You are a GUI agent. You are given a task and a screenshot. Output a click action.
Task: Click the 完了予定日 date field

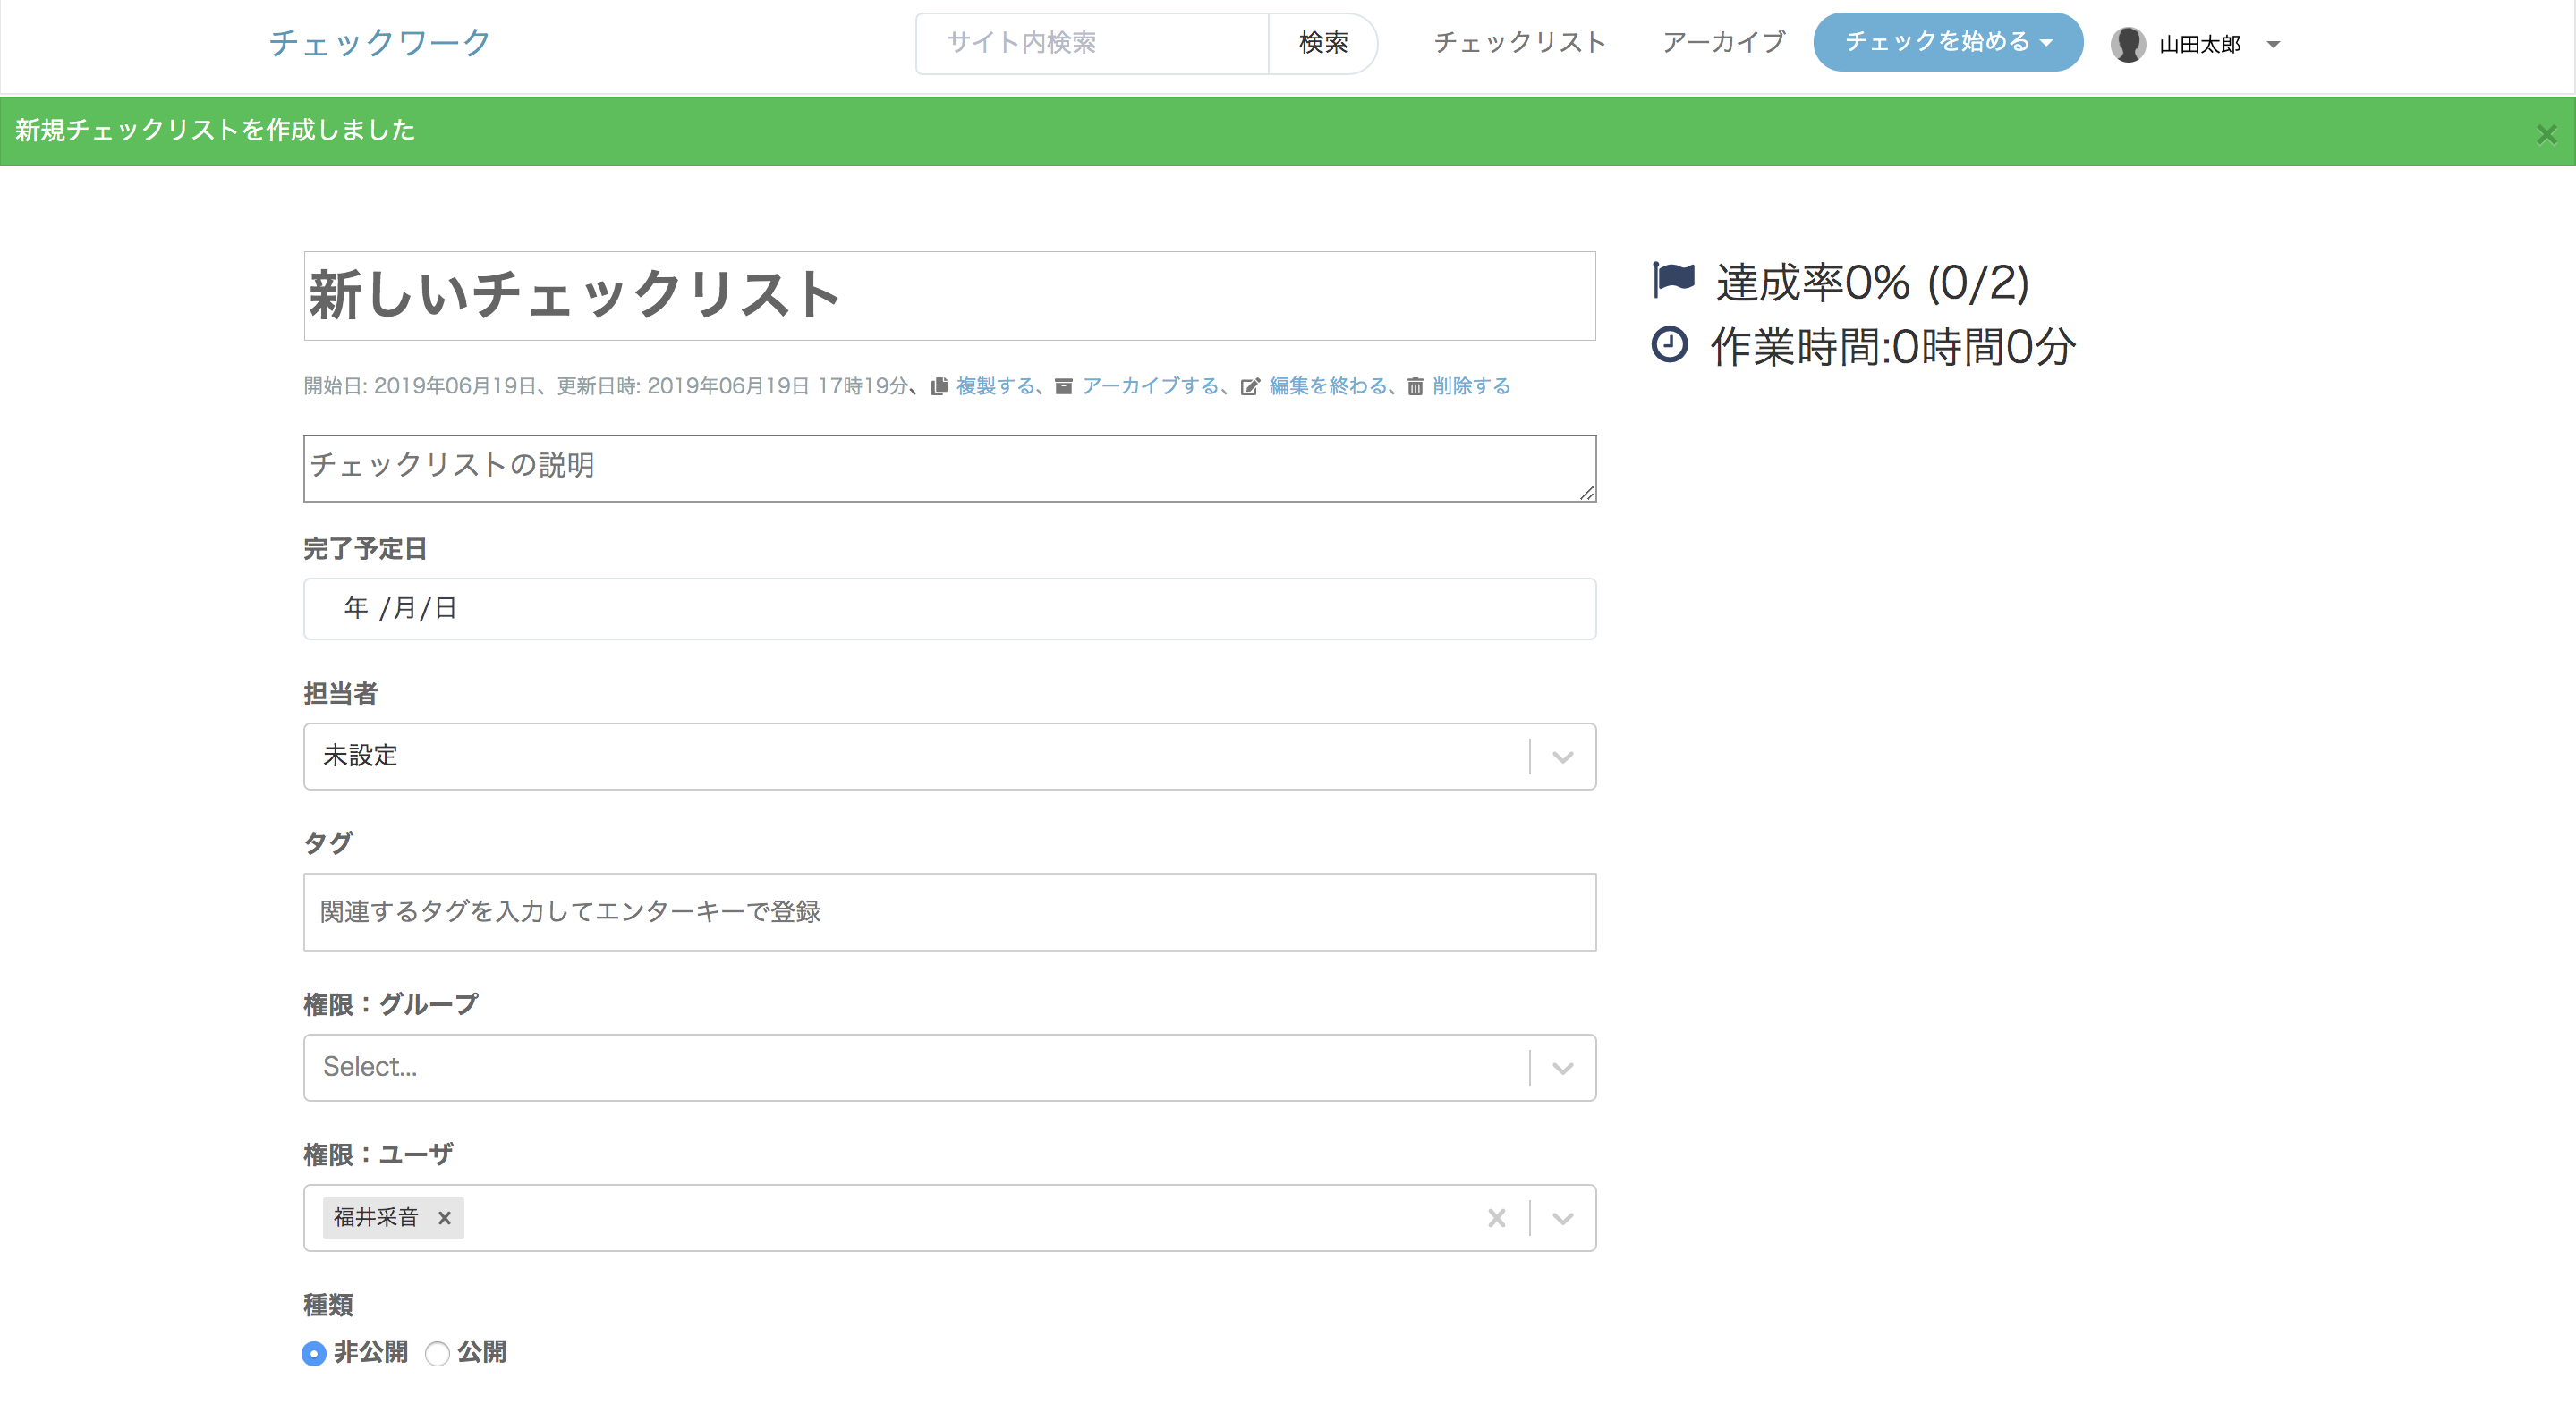point(949,609)
